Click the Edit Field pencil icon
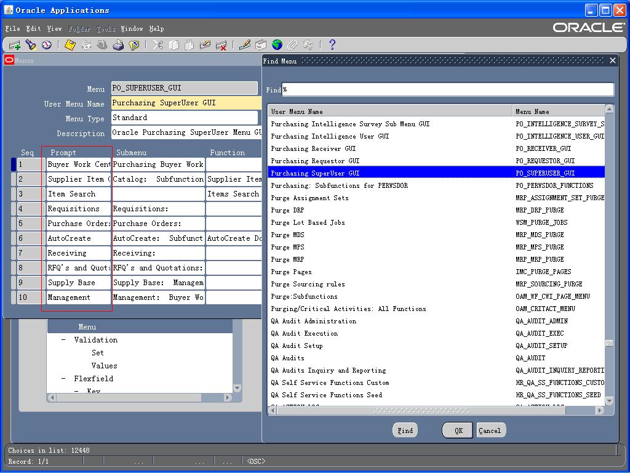 coord(244,45)
